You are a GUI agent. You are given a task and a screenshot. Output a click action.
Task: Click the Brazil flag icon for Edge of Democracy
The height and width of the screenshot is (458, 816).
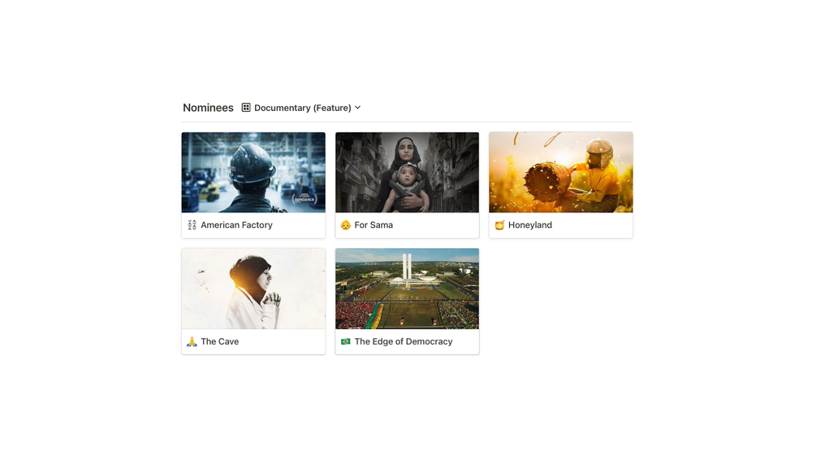point(346,341)
